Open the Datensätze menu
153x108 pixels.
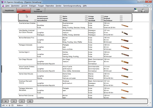50,6
